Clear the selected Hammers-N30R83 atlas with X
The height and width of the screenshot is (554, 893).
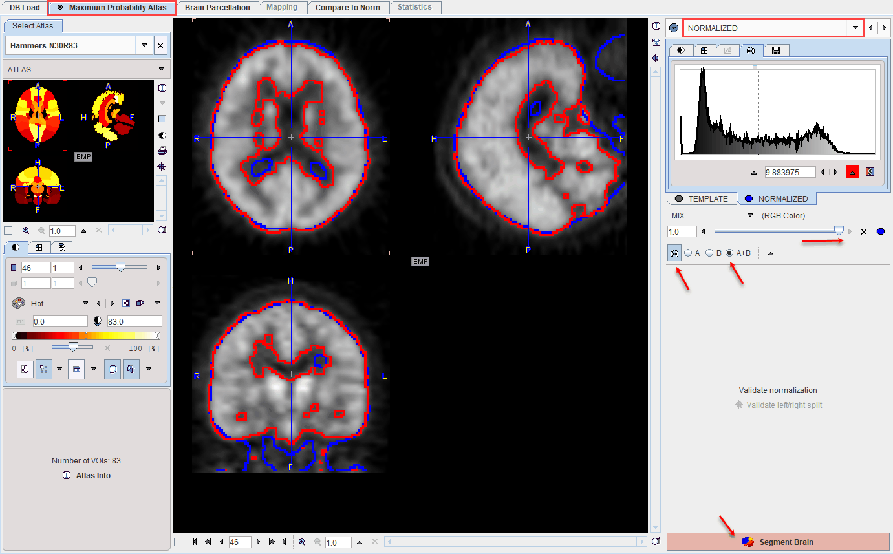160,46
